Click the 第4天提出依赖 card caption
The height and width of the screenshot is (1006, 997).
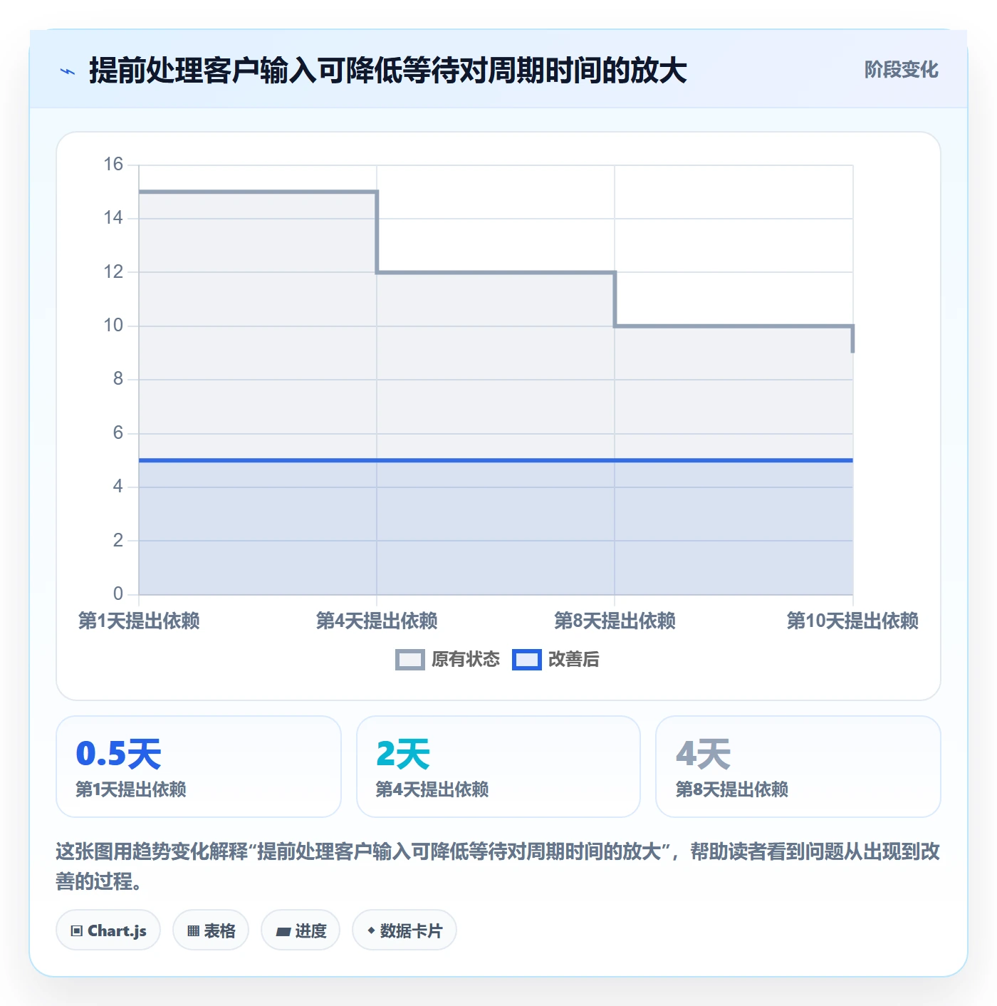pos(432,789)
